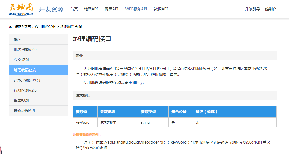Select 地理编码查询 in the sidebar
The image size is (289, 154).
tap(38, 70)
